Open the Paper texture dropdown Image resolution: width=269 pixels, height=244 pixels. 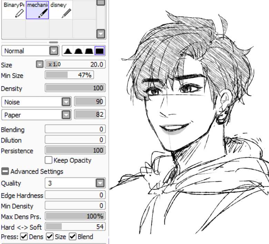(x=36, y=115)
